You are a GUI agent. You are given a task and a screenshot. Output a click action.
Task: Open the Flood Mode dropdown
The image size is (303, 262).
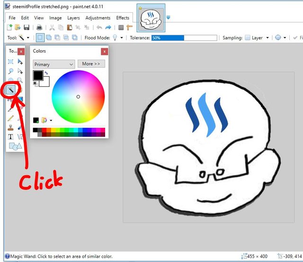point(122,38)
